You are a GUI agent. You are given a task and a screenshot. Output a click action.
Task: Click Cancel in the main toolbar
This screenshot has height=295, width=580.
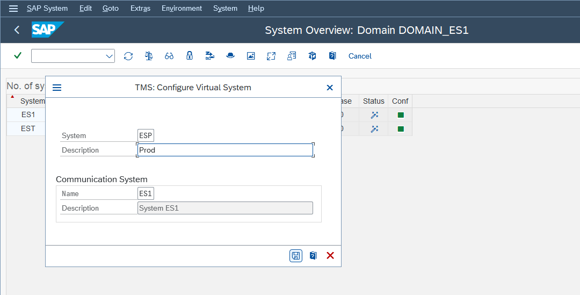click(360, 56)
